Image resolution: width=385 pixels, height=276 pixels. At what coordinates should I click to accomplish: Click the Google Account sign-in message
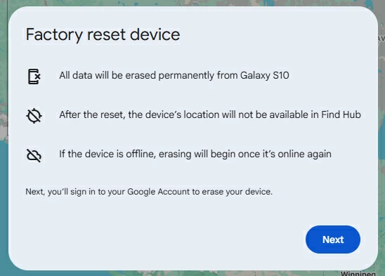149,192
